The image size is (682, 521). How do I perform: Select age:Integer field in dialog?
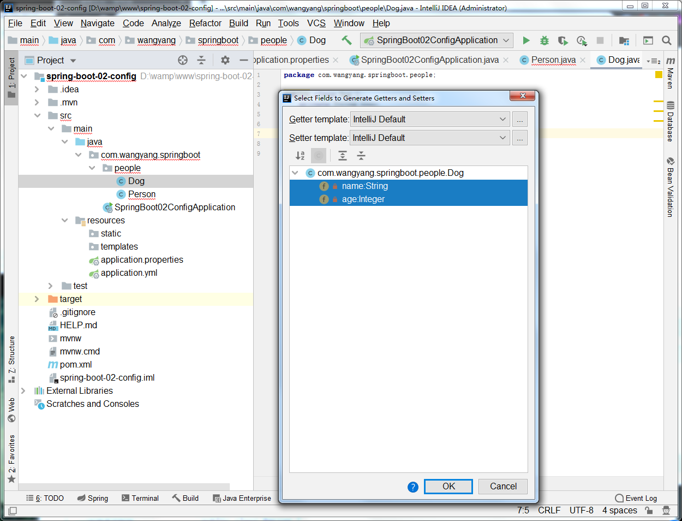coord(409,199)
